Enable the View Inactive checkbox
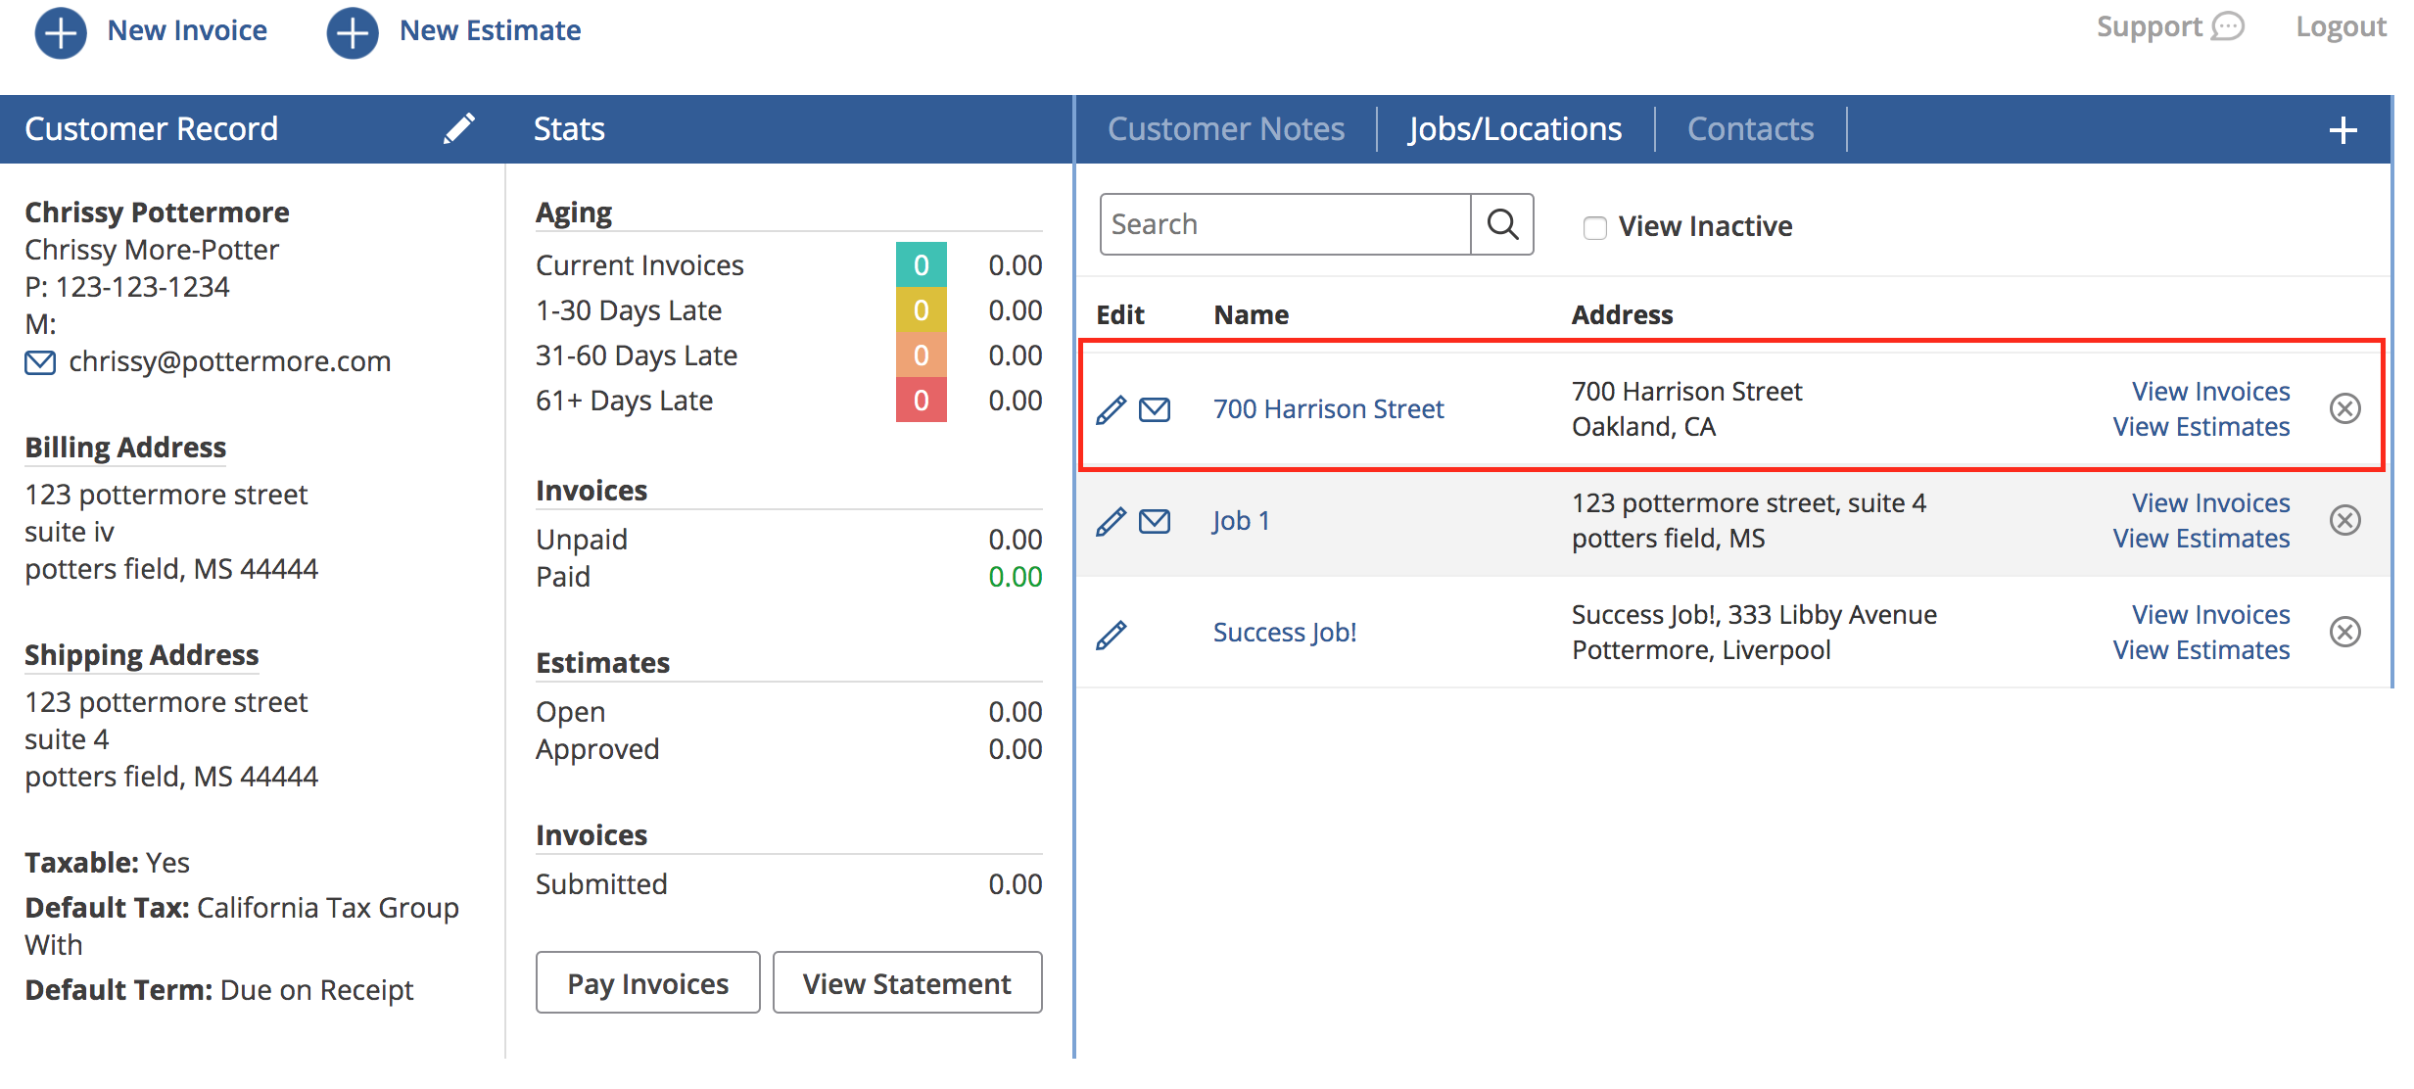 [1595, 227]
